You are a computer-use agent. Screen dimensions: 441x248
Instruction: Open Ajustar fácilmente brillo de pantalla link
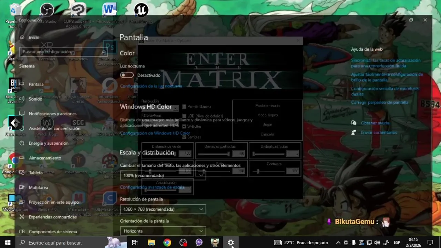(x=387, y=77)
